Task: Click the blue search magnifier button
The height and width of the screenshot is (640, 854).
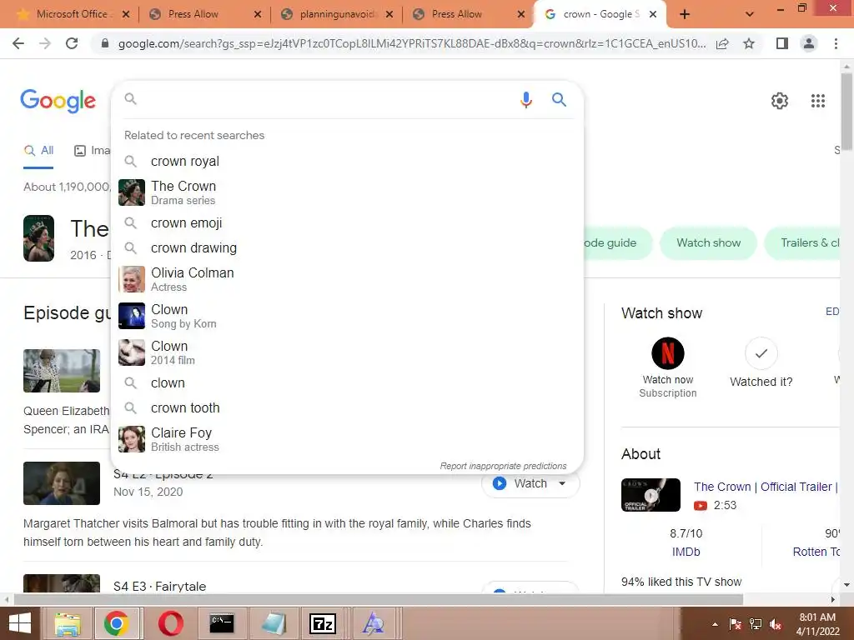Action: pos(559,100)
